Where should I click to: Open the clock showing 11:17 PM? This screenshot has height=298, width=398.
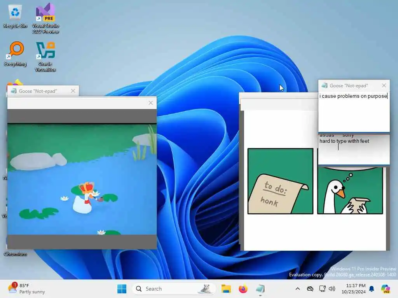pyautogui.click(x=354, y=289)
